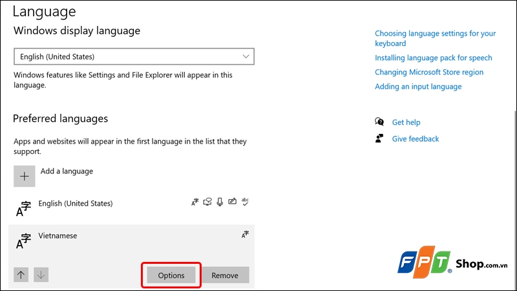517x291 pixels.
Task: Click the move down arrow for Vietnamese
Action: click(x=41, y=275)
